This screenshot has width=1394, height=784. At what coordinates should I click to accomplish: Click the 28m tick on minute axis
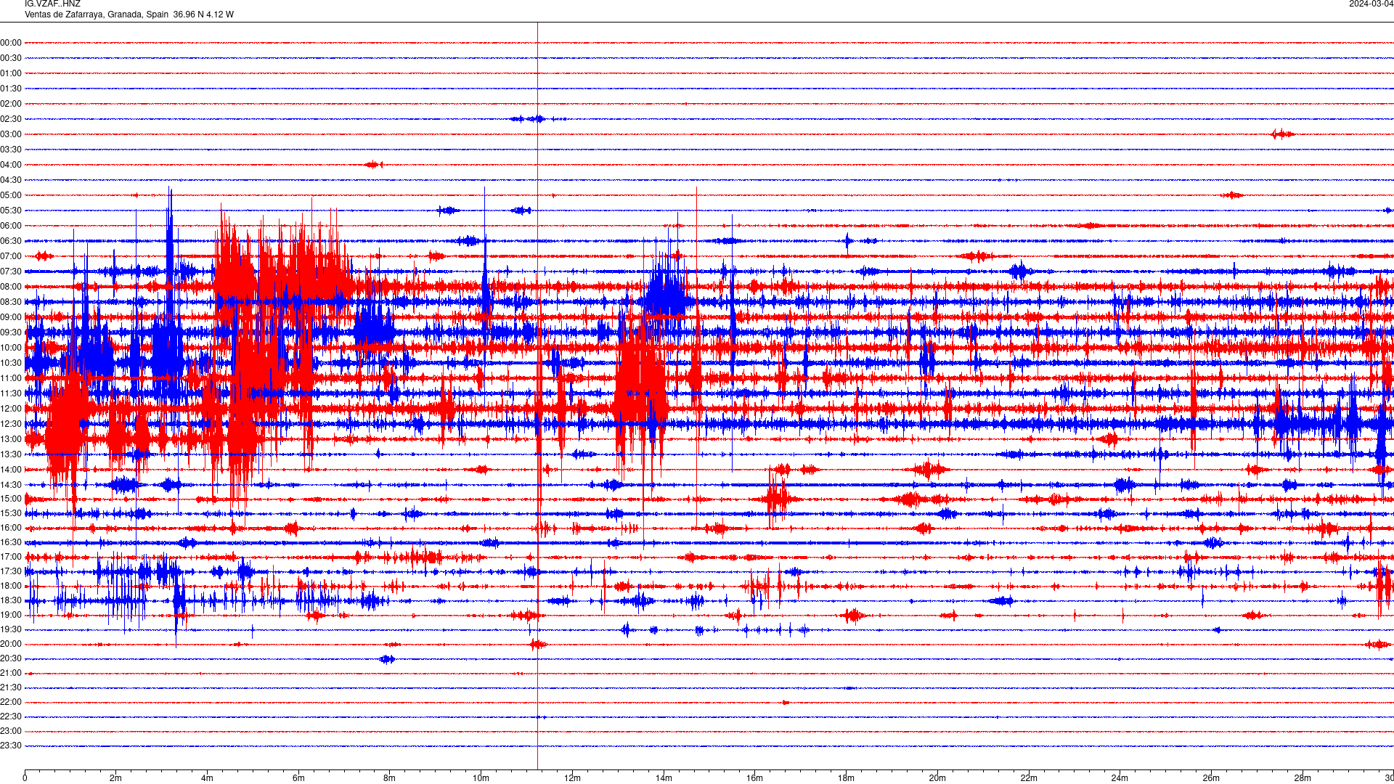[1303, 778]
